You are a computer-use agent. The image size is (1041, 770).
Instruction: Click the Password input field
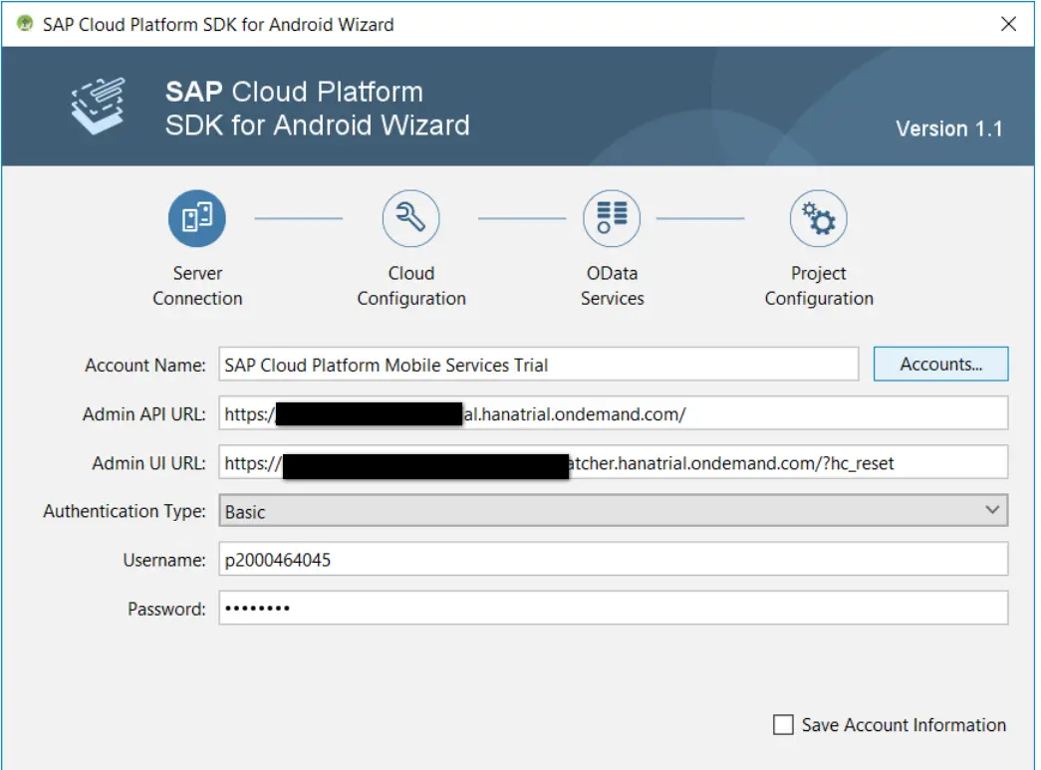(x=613, y=609)
